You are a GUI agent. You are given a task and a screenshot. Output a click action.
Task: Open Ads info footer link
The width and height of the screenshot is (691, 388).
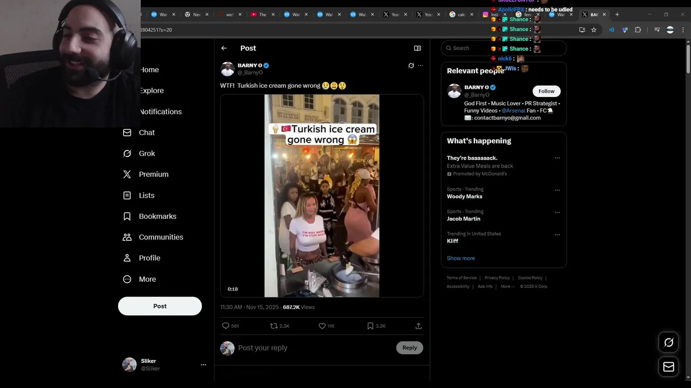[485, 287]
